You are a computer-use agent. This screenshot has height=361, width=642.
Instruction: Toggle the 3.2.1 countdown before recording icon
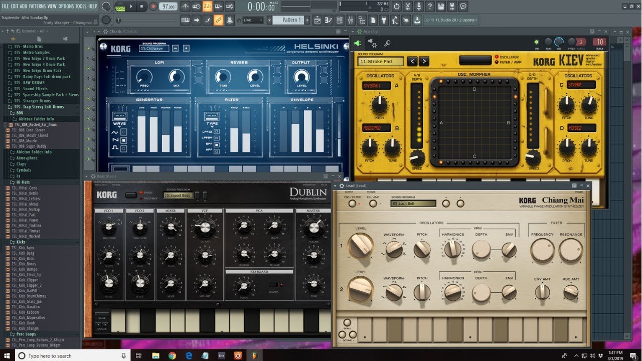tap(207, 7)
